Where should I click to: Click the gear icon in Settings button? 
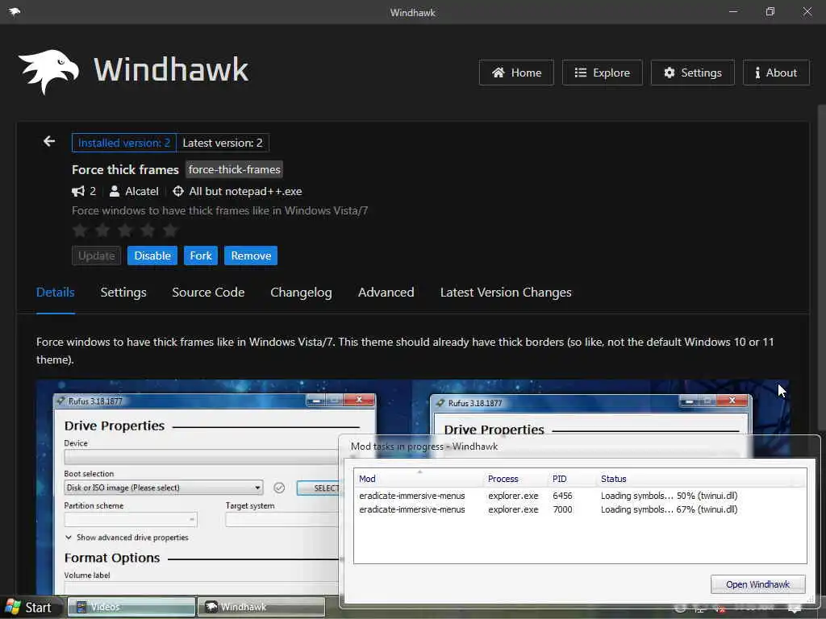pyautogui.click(x=669, y=73)
